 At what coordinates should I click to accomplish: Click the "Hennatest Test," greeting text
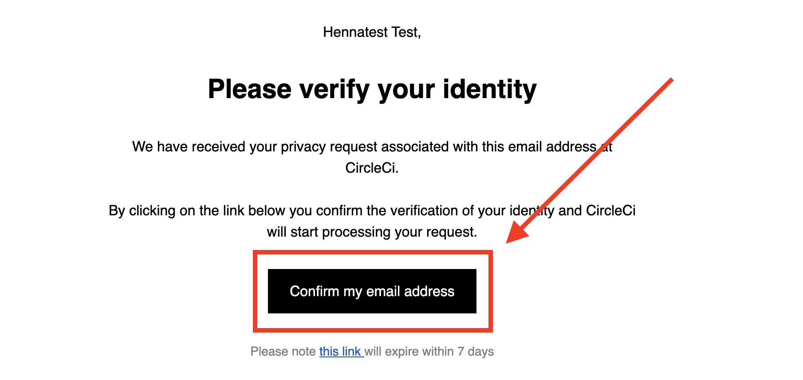[372, 32]
